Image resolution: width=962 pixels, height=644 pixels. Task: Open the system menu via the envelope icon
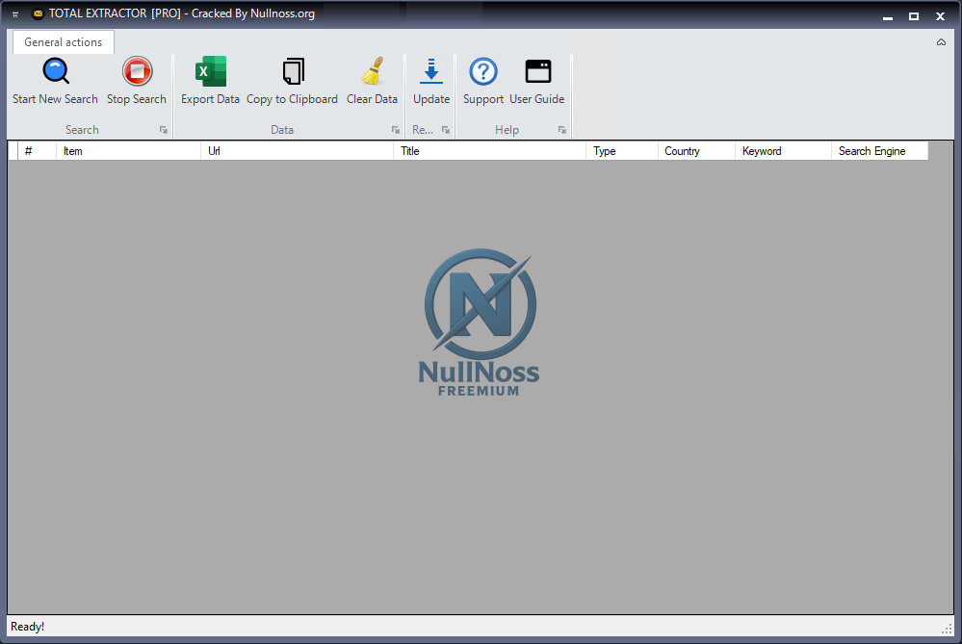37,13
